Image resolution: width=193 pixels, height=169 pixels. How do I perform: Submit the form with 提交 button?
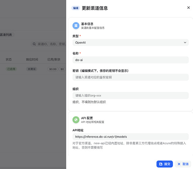point(165,164)
